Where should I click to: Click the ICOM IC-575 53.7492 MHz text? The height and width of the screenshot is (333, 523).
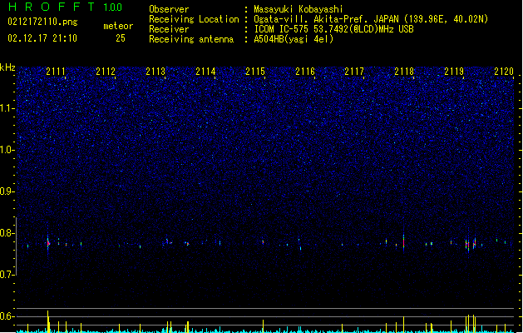334,29
